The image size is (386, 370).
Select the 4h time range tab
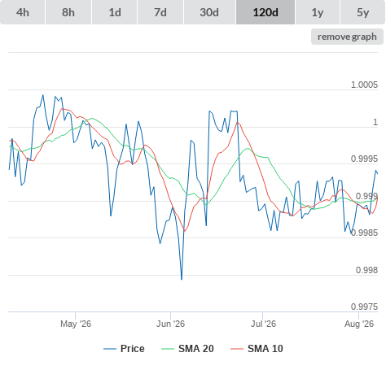point(23,12)
